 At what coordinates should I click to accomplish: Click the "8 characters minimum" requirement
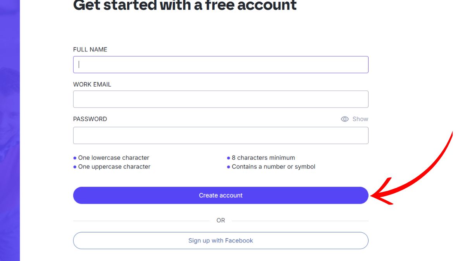tap(263, 158)
